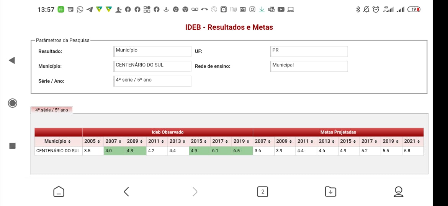Tap the WhatsApp notification icon
This screenshot has height=206, width=448.
[80, 10]
